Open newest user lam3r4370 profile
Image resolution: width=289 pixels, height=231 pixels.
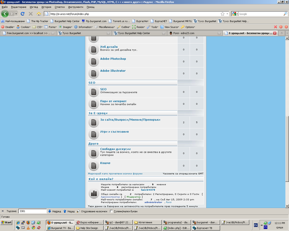coord(148,190)
